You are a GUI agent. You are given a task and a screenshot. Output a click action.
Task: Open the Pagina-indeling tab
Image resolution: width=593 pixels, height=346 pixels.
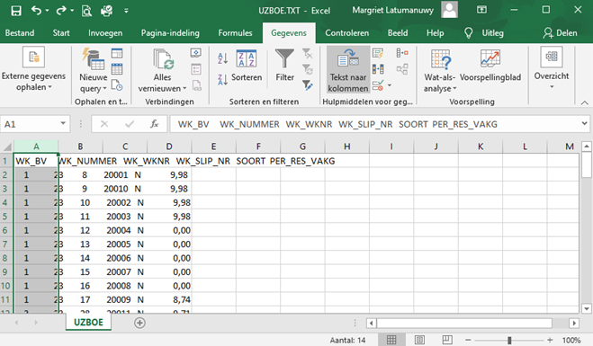click(x=170, y=33)
